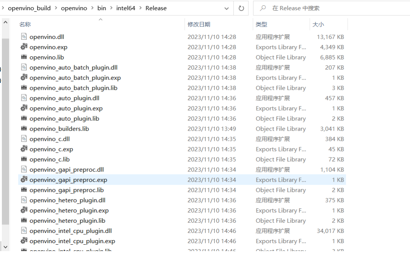Select file name openvino_builders.lib
Image resolution: width=410 pixels, height=256 pixels.
59,129
